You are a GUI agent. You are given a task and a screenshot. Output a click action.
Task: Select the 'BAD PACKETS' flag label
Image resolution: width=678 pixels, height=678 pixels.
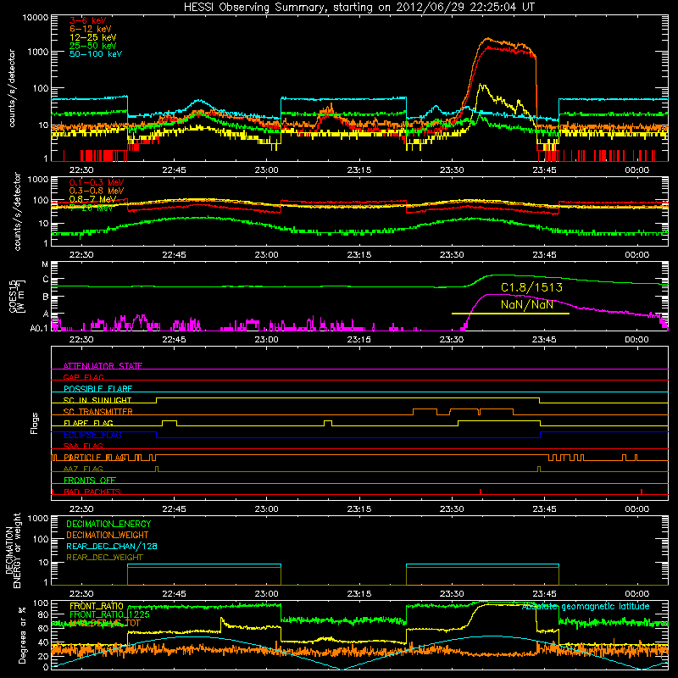point(92,492)
